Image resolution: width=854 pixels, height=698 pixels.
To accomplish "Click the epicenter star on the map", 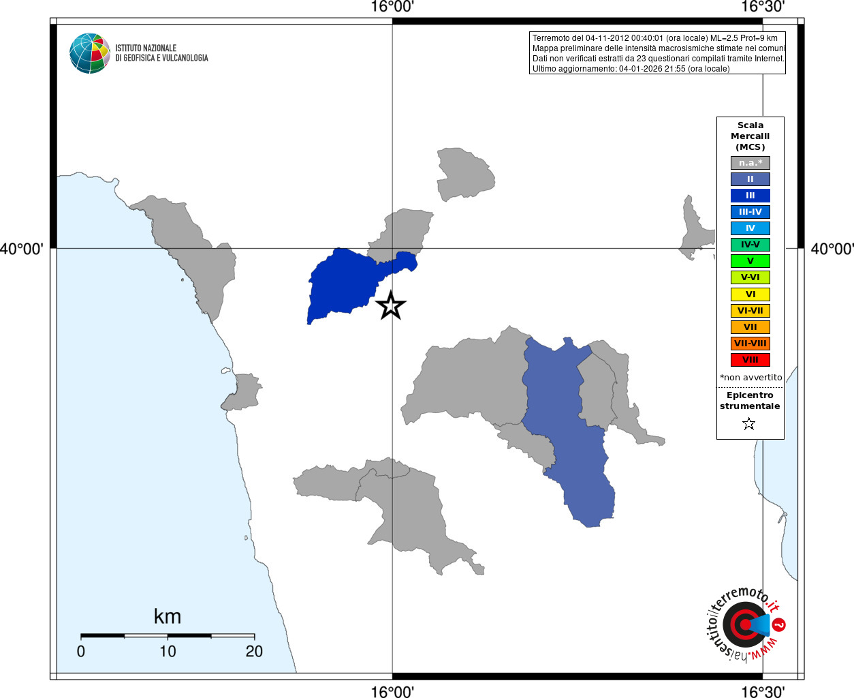I will [x=390, y=305].
